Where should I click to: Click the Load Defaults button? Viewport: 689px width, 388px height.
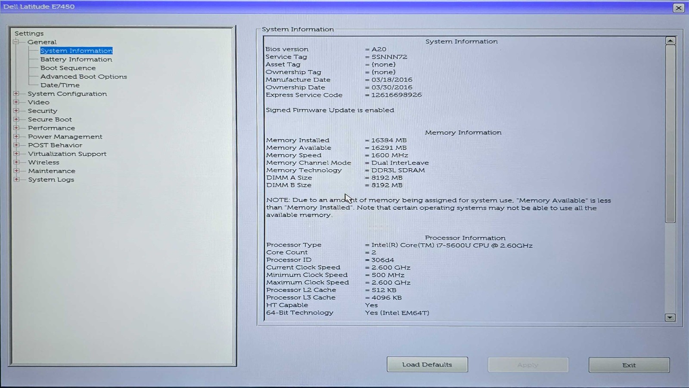pyautogui.click(x=427, y=364)
